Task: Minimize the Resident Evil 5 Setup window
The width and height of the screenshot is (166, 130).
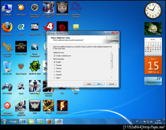Action: click(x=106, y=33)
